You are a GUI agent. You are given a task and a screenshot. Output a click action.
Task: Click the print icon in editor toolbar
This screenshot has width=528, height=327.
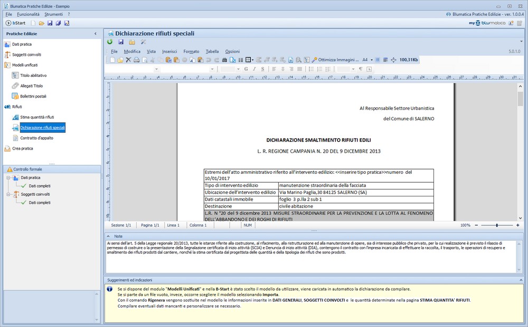[x=136, y=60]
